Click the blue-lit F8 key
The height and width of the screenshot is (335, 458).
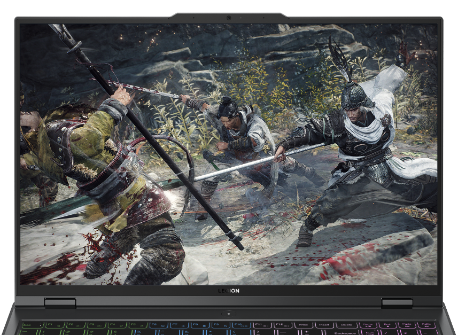click(x=200, y=325)
